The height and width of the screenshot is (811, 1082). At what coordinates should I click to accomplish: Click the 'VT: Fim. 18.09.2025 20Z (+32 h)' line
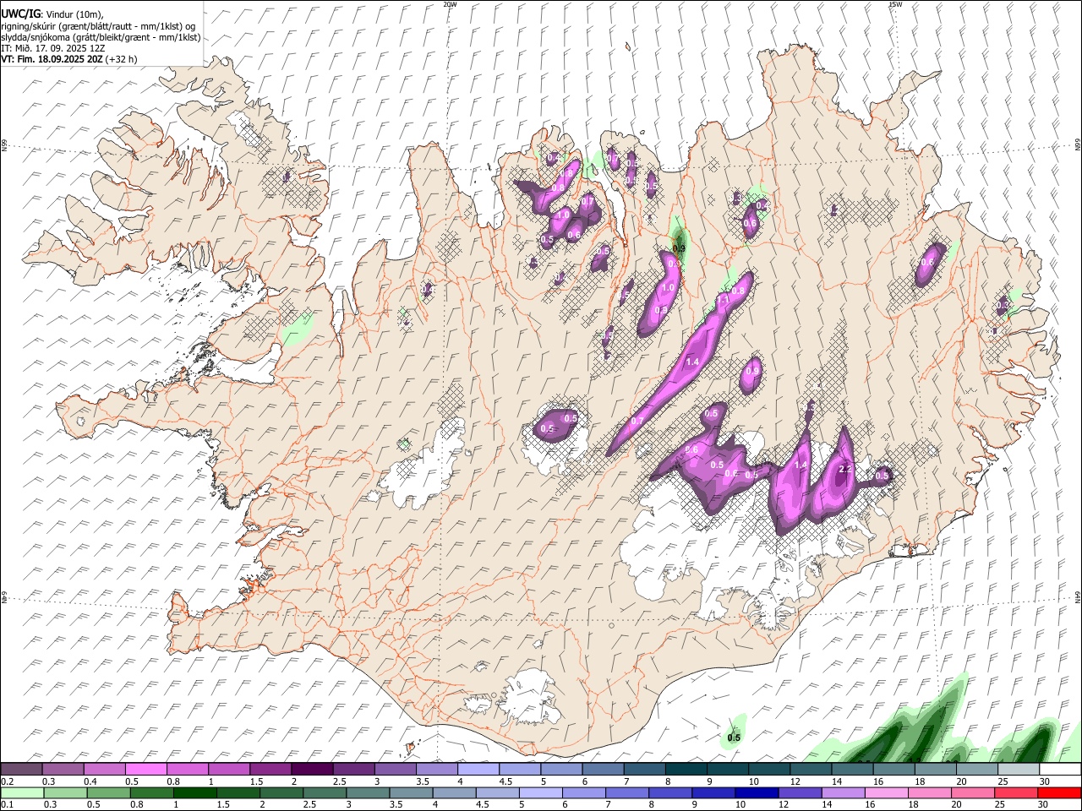[69, 59]
